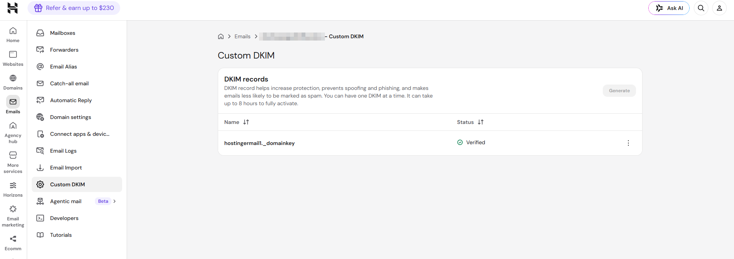Open Domains from left rail
Viewport: 734px width, 259px height.
13,83
